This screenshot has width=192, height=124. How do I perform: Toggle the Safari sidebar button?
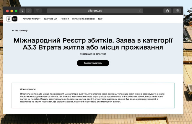pyautogui.click(x=38, y=11)
